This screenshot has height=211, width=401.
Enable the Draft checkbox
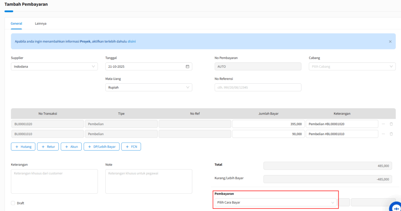[13, 203]
